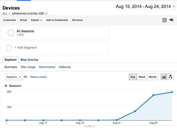The width and height of the screenshot is (177, 128).
Task: Click the Shortcut button
Action: pos(77,20)
